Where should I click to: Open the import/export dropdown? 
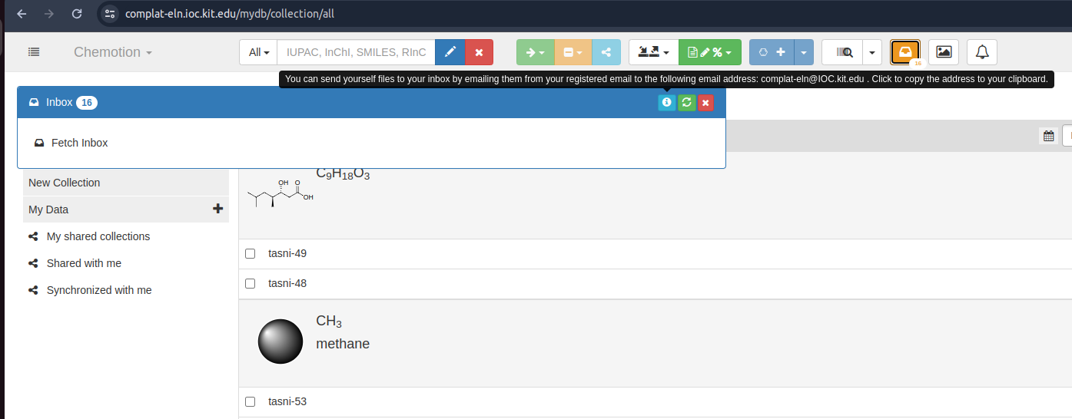pos(653,52)
